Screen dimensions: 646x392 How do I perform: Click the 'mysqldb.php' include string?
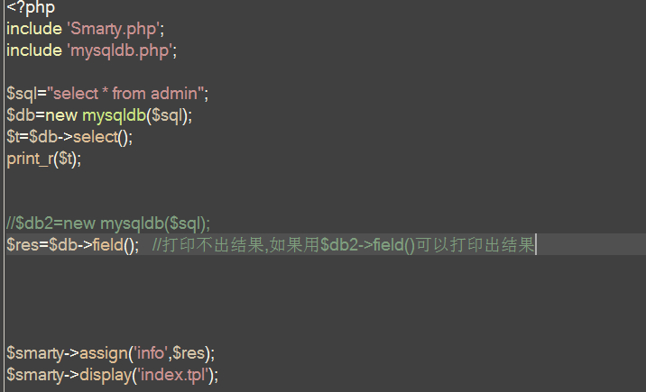pos(119,50)
